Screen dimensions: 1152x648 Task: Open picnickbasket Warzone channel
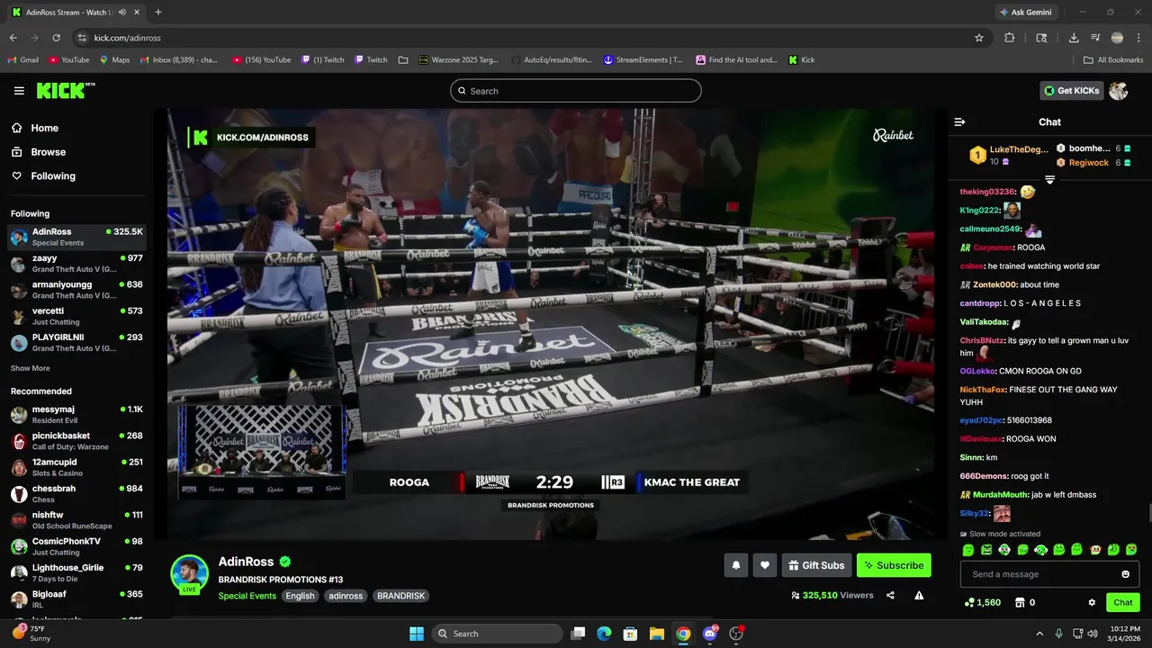[76, 441]
